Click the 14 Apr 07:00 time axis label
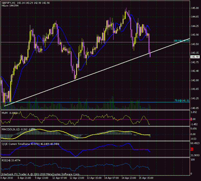 [112, 178]
